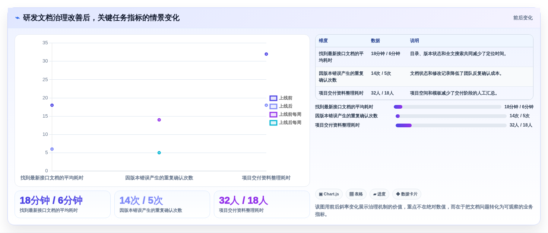
Task: Click the 32人 / 18人 metric card
Action: click(x=262, y=204)
